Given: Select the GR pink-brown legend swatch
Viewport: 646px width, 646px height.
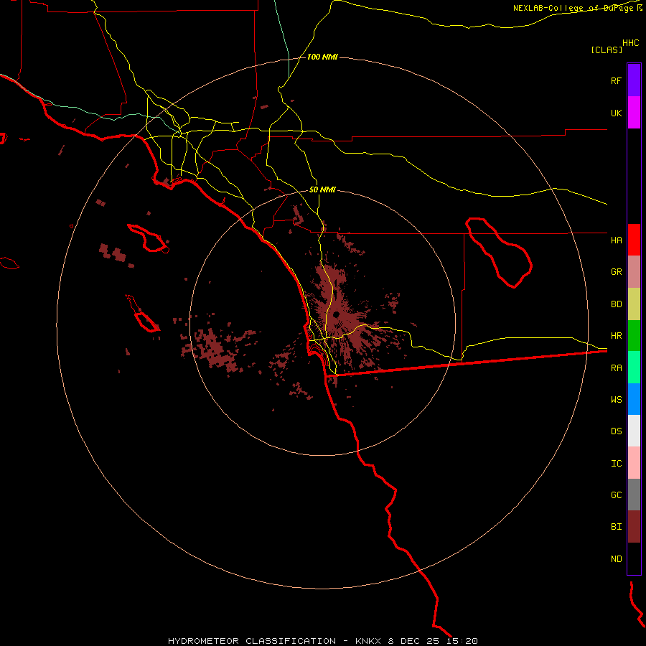Looking at the screenshot, I should click(x=634, y=272).
